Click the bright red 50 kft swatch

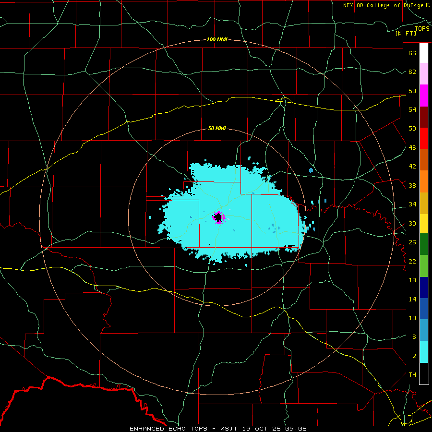[x=424, y=138]
